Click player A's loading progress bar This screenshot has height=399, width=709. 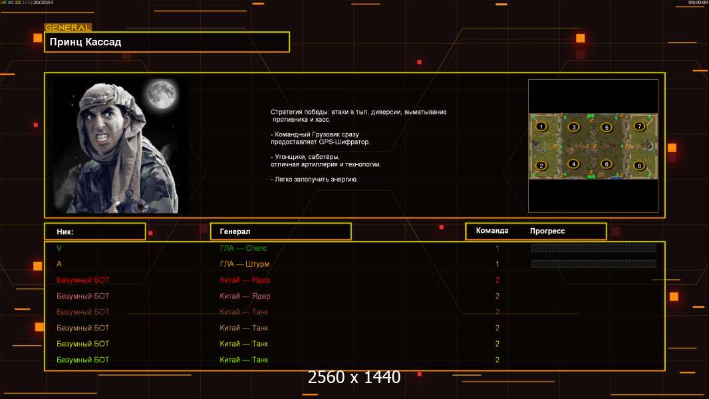593,264
